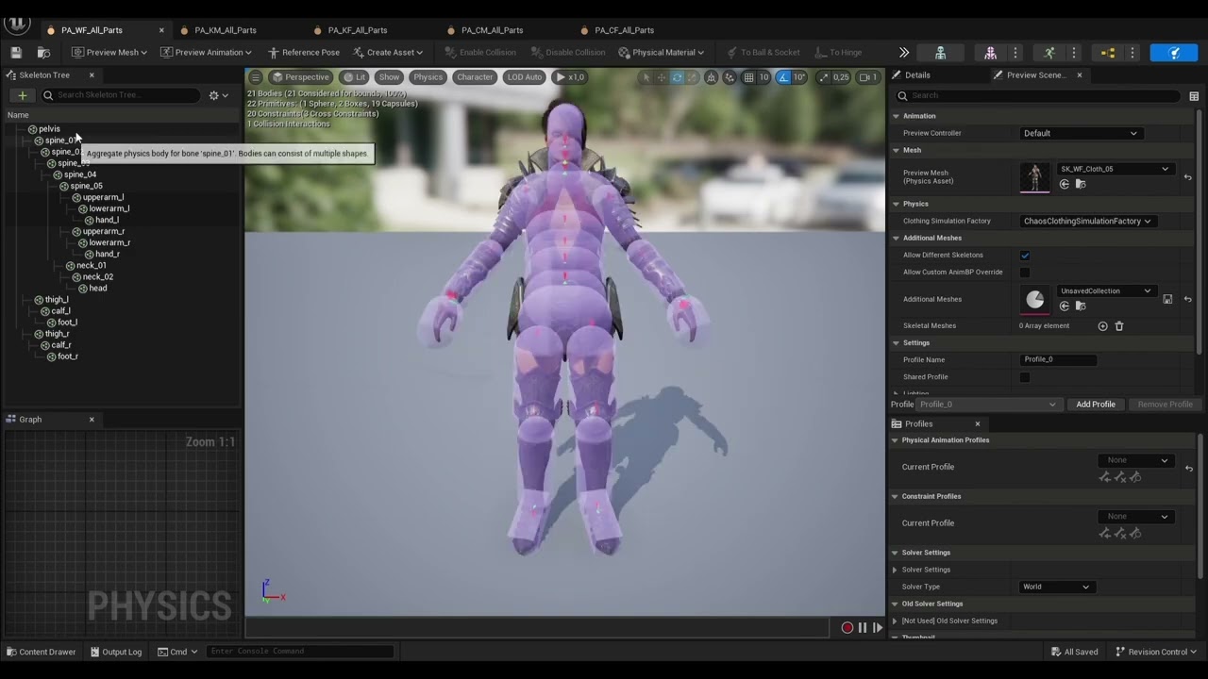Screen dimensions: 1208x679
Task: Collapse the Additional Meshes section
Action: 896,239
